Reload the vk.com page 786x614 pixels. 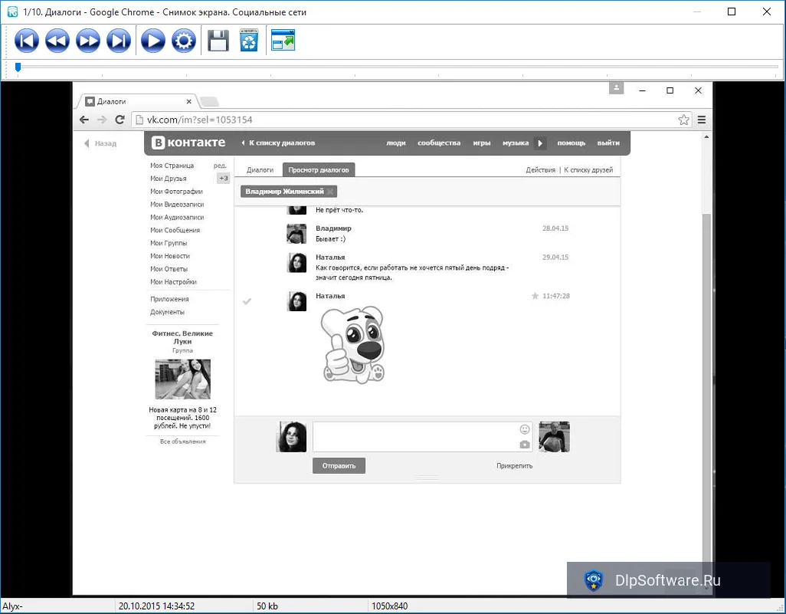point(120,120)
